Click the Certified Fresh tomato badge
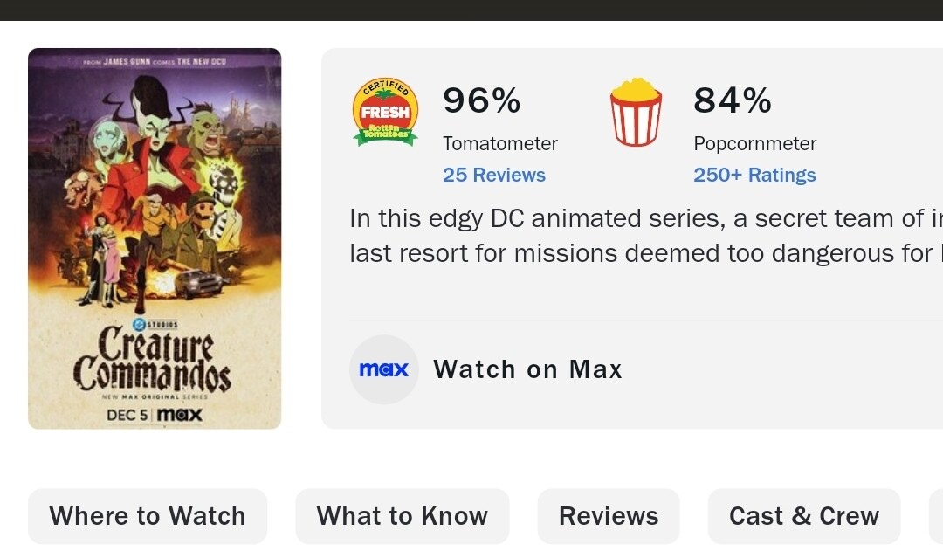Screen dimensions: 943x558 click(x=385, y=112)
